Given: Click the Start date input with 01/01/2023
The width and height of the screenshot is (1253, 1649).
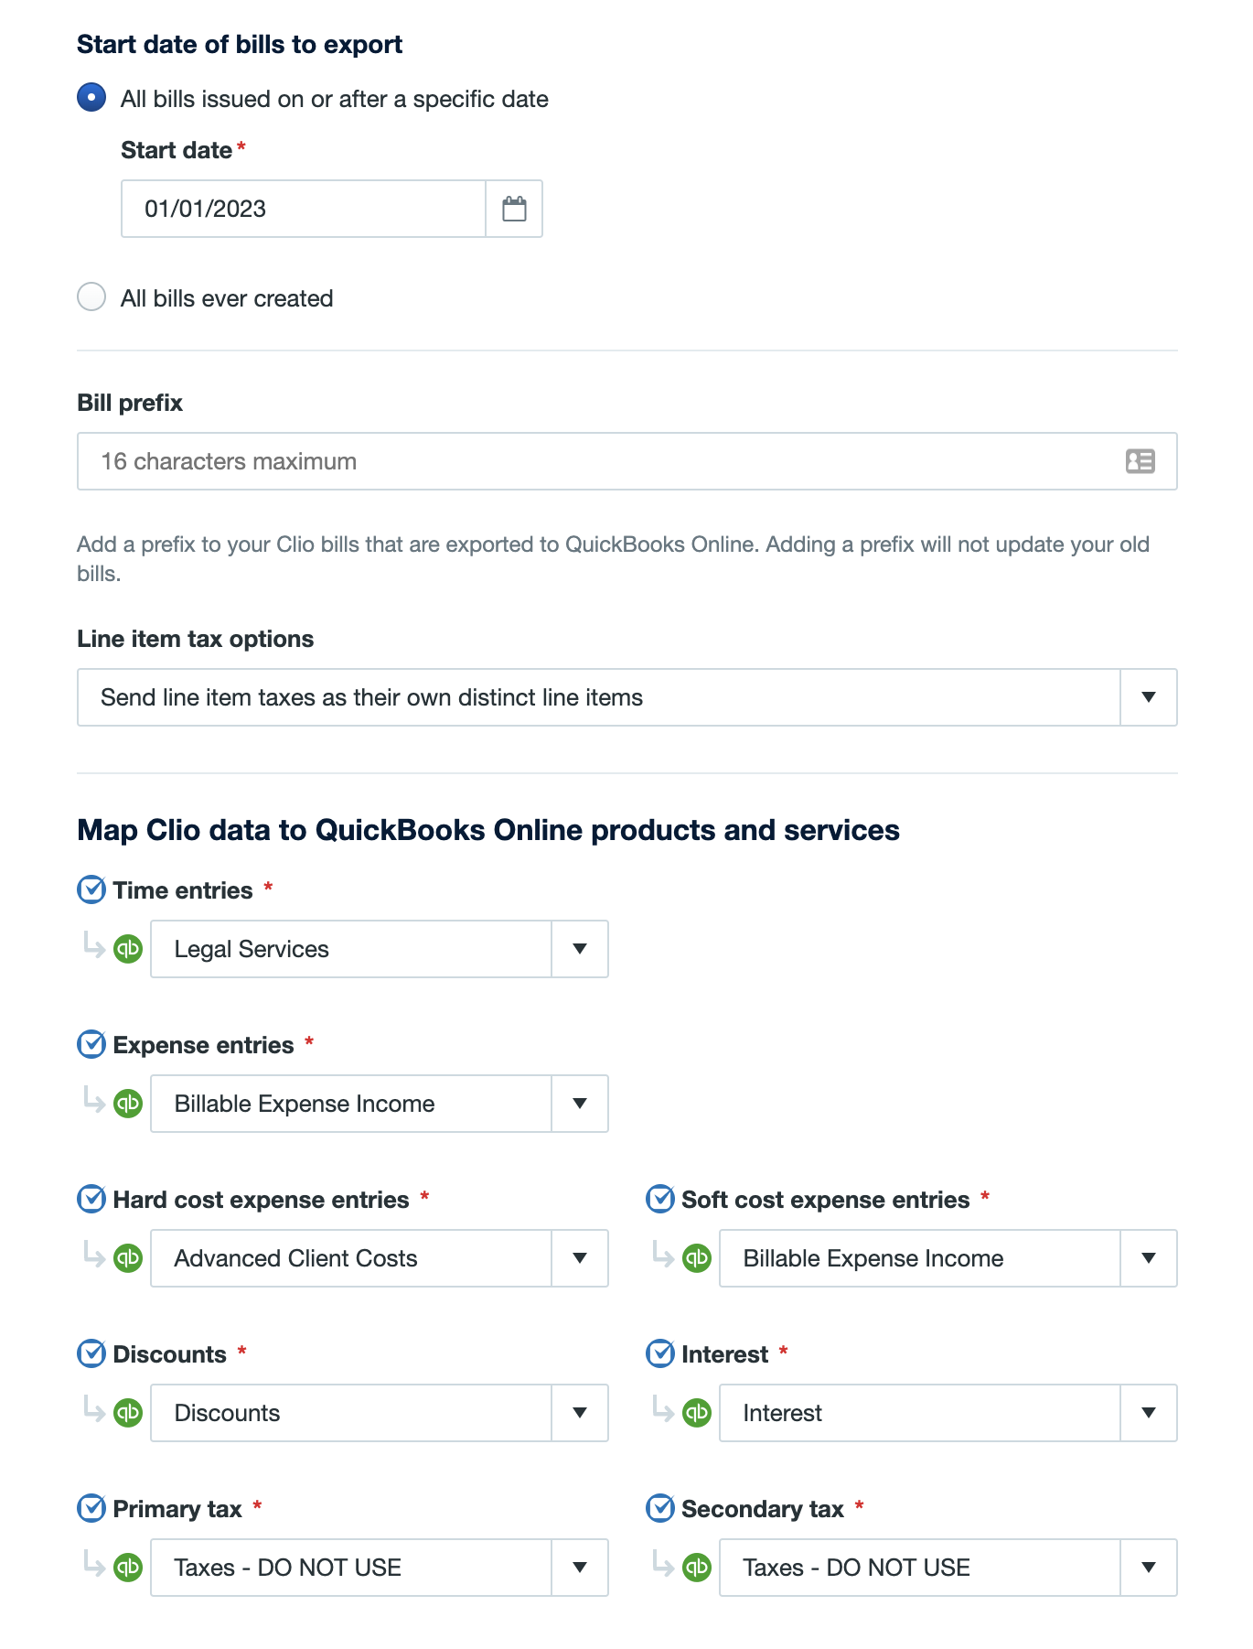Looking at the screenshot, I should pos(302,209).
